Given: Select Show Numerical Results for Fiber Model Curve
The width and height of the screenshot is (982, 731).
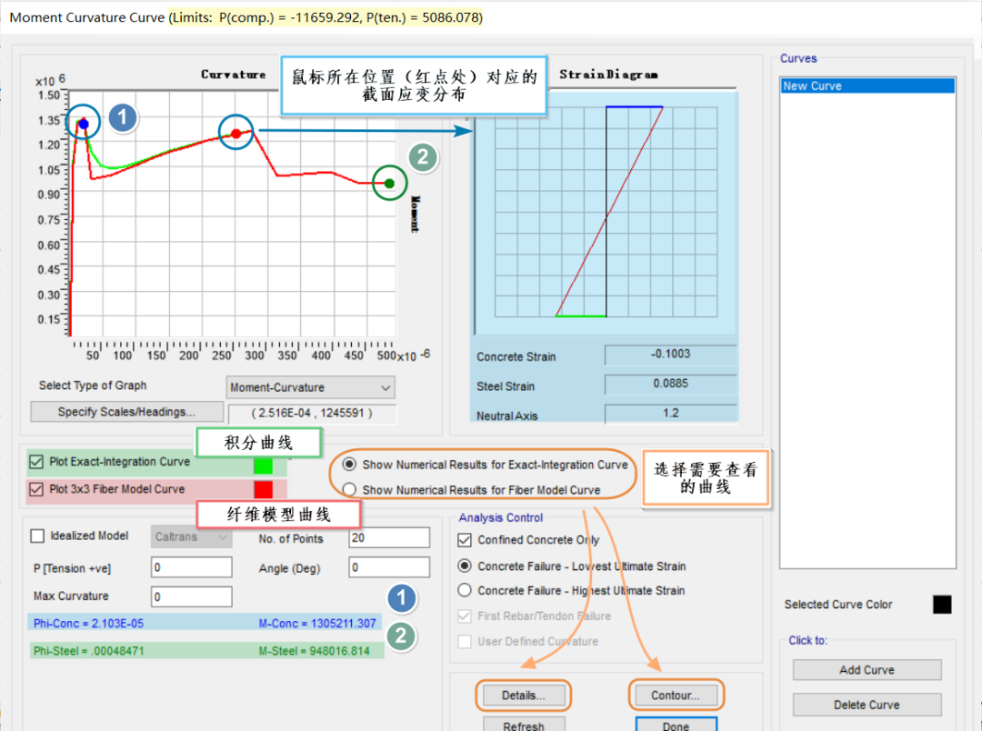Looking at the screenshot, I should coord(350,490).
